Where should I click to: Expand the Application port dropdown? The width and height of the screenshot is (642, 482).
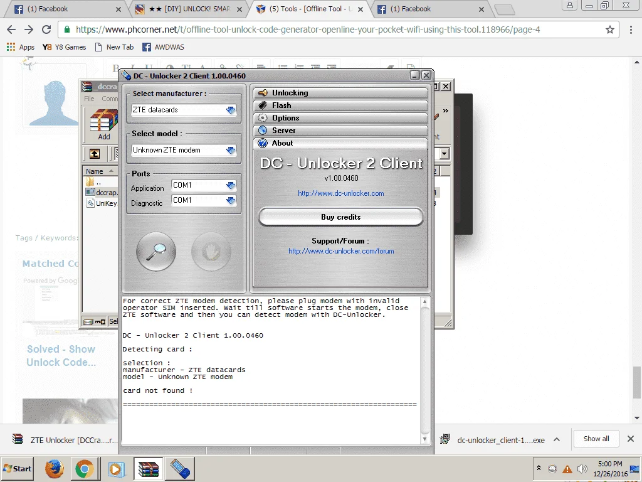point(231,185)
